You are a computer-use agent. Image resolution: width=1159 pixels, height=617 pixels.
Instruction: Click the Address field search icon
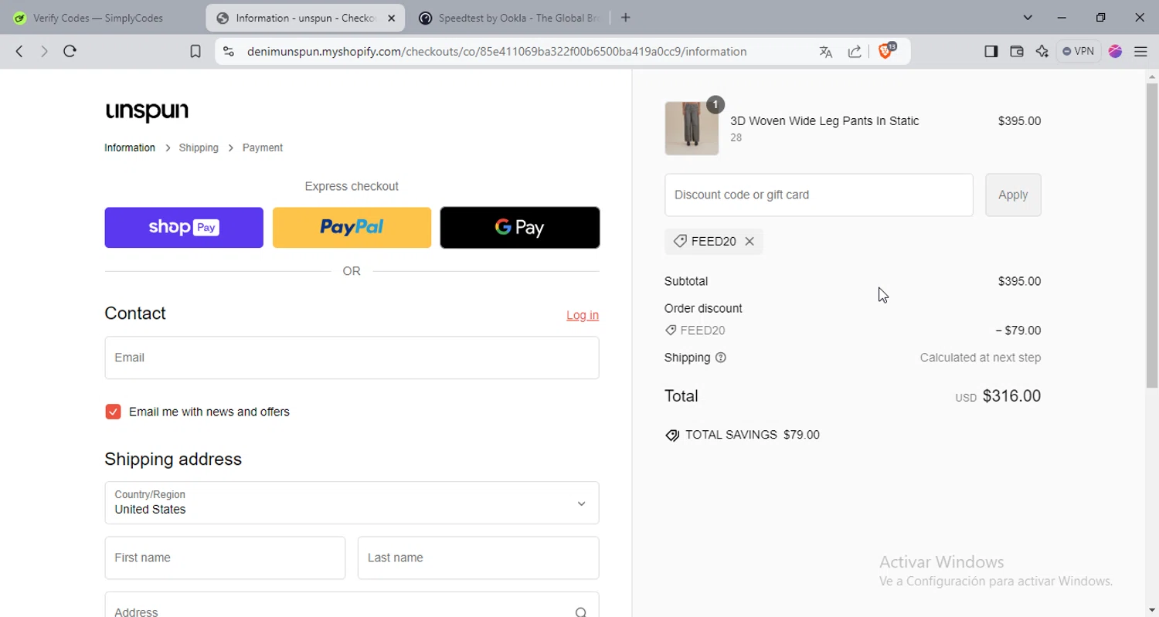pos(580,612)
